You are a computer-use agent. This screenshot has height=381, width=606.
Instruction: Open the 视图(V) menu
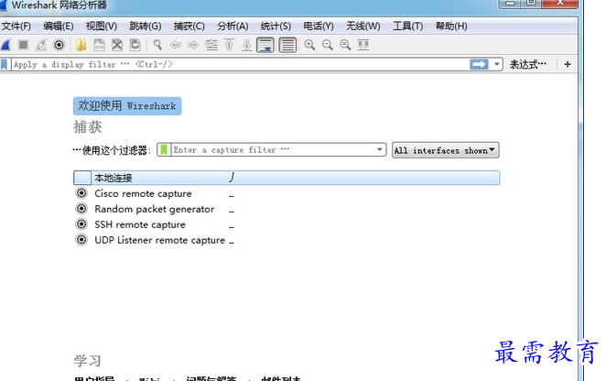tap(102, 27)
